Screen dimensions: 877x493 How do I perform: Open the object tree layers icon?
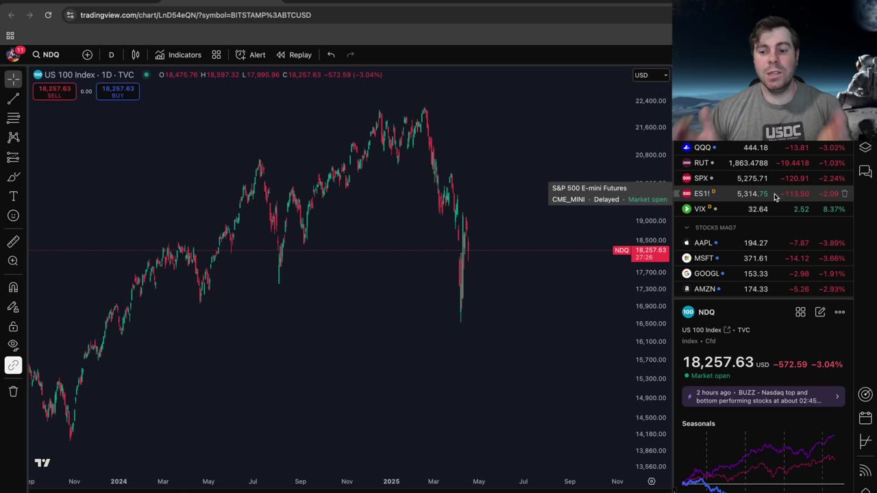click(x=865, y=147)
